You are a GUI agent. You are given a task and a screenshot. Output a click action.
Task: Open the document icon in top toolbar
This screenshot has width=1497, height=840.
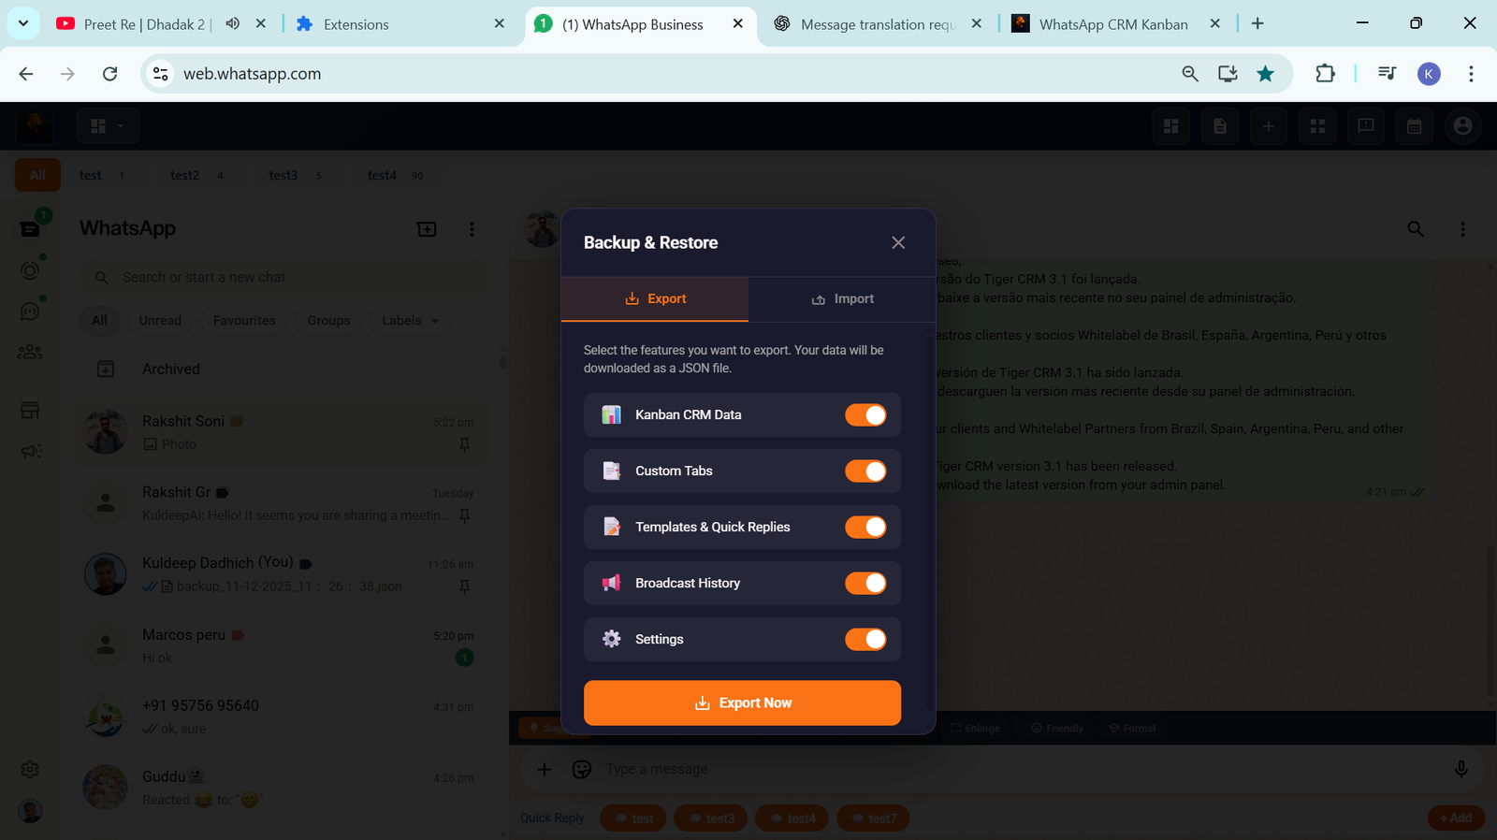point(1220,126)
